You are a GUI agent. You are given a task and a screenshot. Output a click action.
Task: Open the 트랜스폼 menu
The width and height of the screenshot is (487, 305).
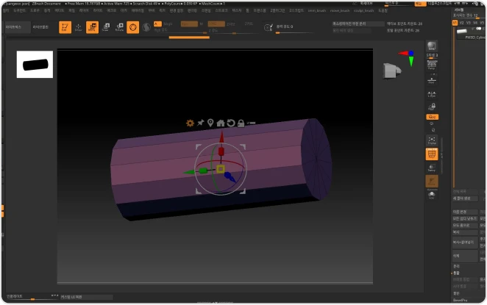pos(260,10)
